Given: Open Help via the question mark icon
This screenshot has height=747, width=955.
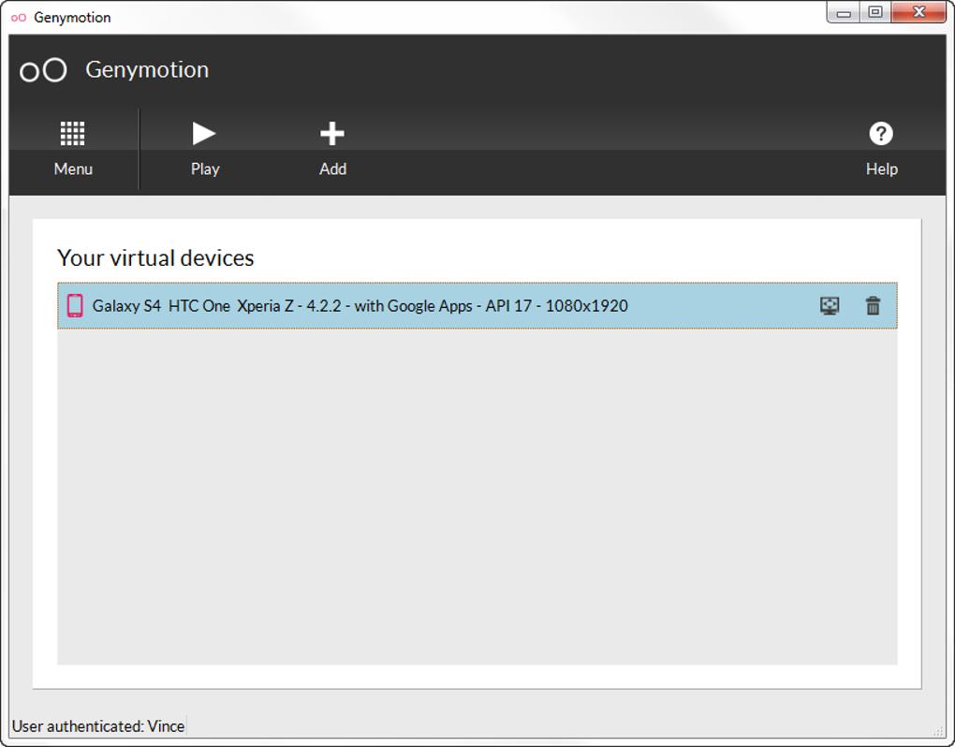Looking at the screenshot, I should 881,134.
